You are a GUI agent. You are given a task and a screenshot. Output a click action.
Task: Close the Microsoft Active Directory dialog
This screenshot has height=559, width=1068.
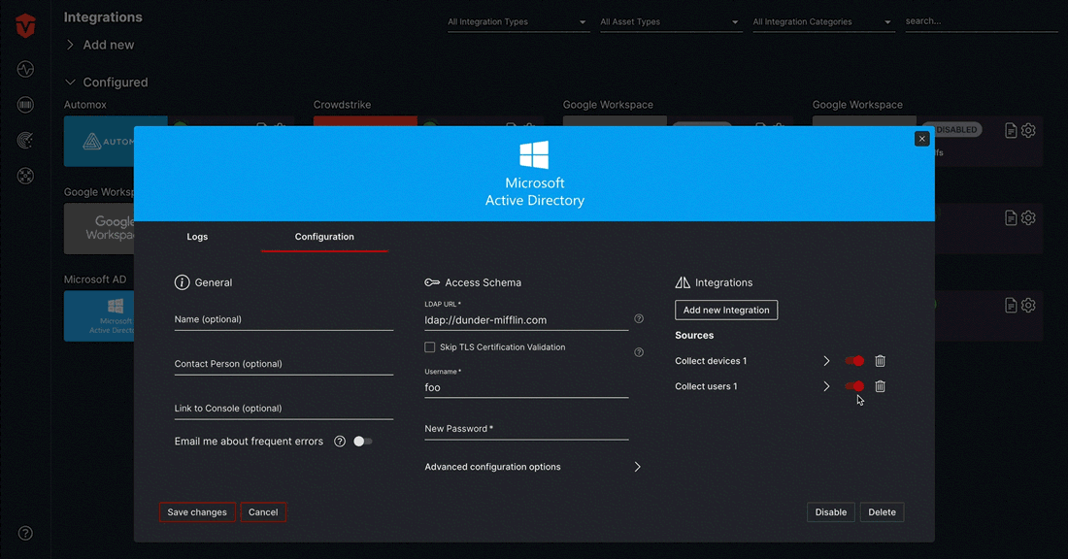922,139
